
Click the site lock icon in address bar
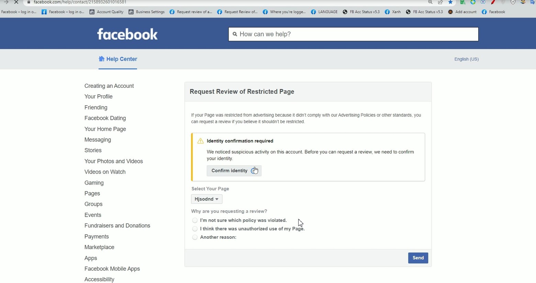coord(29,2)
